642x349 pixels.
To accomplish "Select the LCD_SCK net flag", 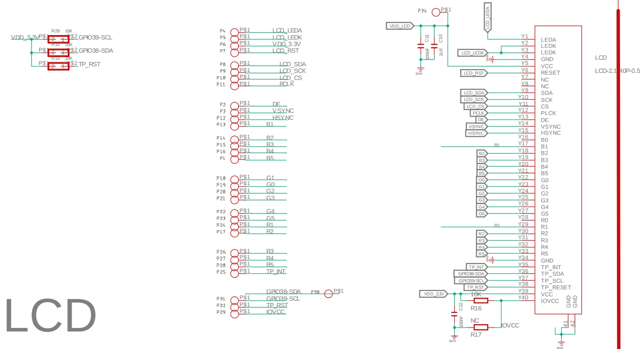I will tap(475, 100).
